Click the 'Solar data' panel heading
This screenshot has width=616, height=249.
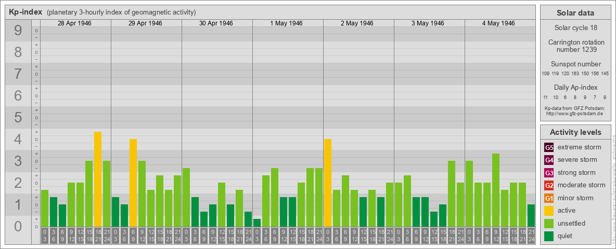point(575,13)
